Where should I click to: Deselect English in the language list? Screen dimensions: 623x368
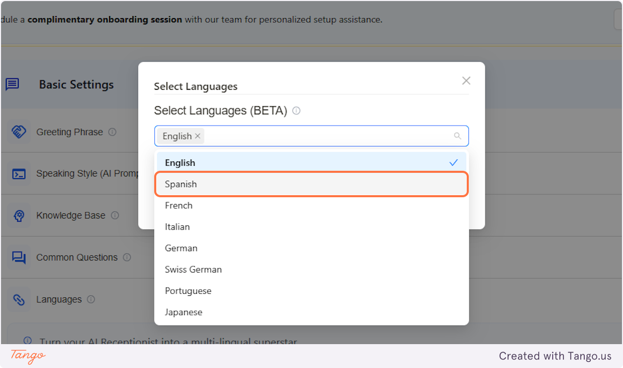coord(311,162)
